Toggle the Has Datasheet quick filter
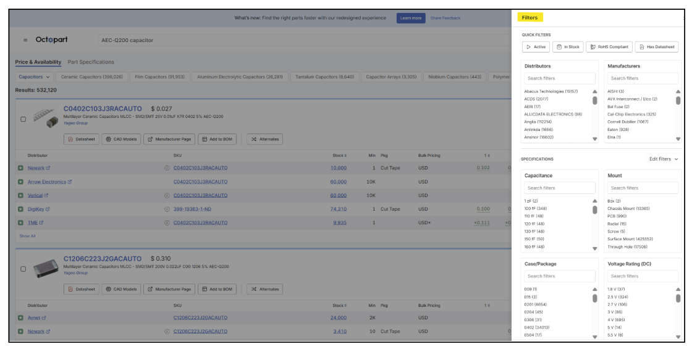The width and height of the screenshot is (692, 349). coord(657,47)
